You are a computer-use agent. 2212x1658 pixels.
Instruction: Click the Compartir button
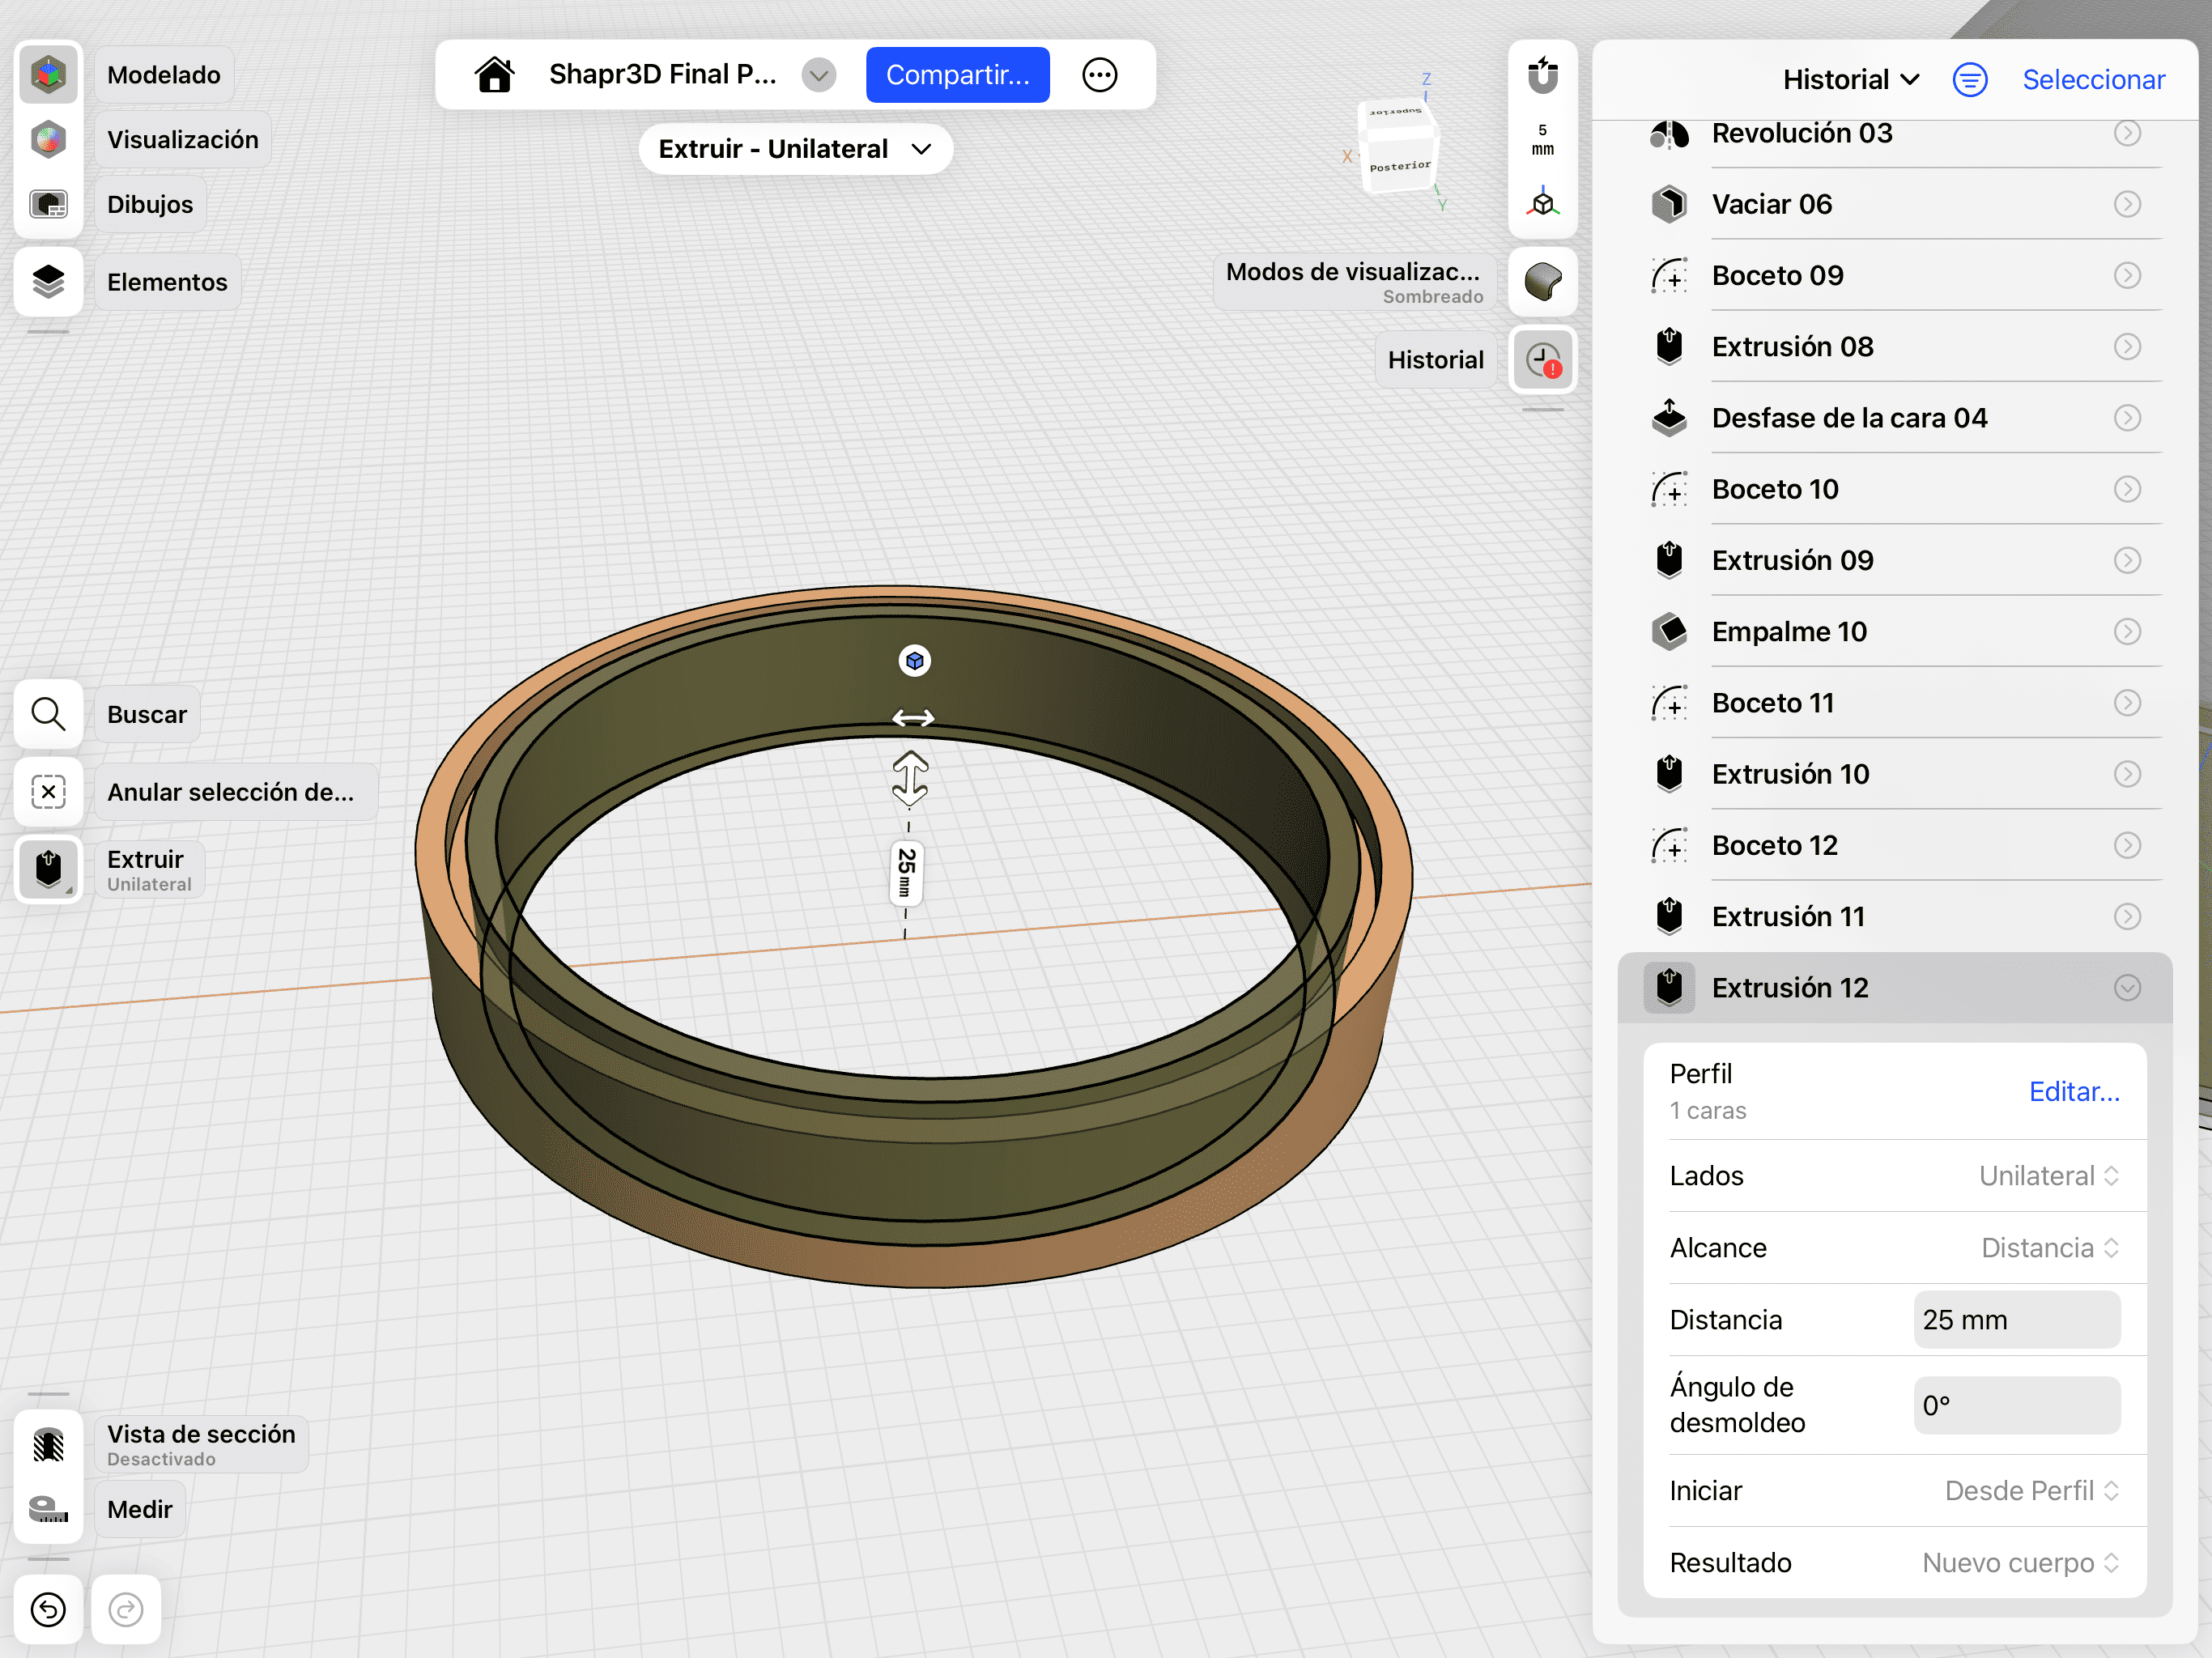pos(957,75)
